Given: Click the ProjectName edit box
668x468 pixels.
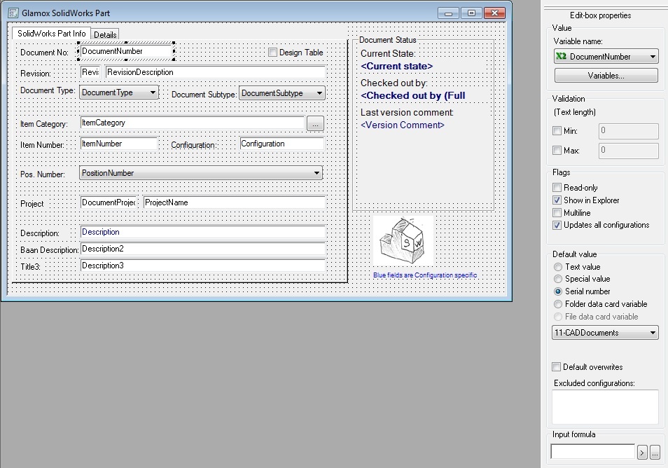Looking at the screenshot, I should coord(235,202).
